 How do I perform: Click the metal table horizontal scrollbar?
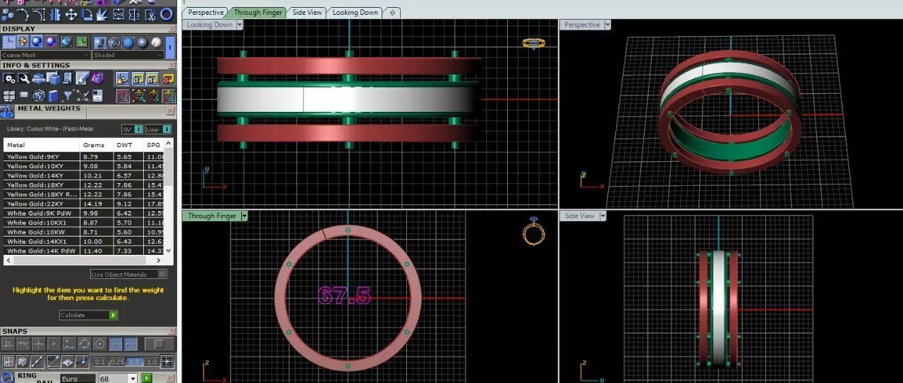84,260
